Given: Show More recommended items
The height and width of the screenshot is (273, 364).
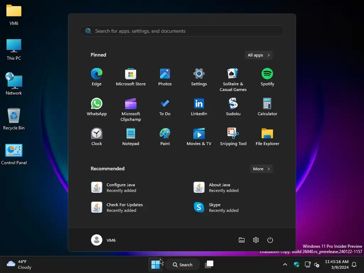Looking at the screenshot, I should click(x=261, y=169).
